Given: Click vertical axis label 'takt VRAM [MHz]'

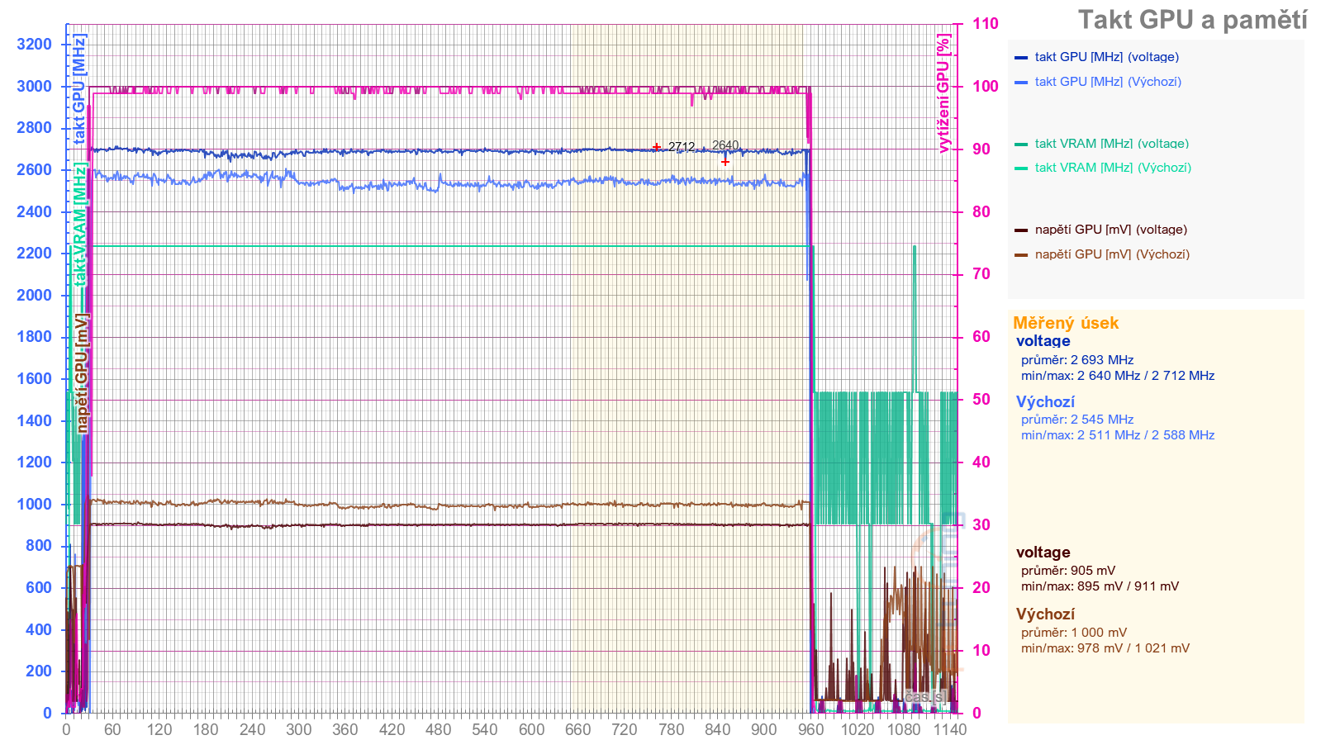Looking at the screenshot, I should click(x=79, y=224).
